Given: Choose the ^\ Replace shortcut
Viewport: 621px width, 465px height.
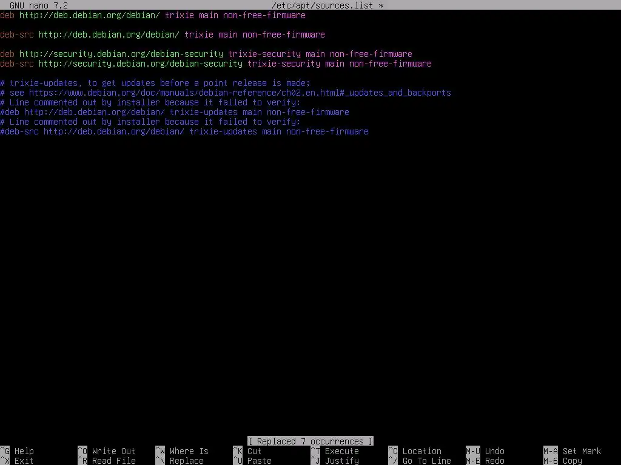Looking at the screenshot, I should tap(180, 461).
